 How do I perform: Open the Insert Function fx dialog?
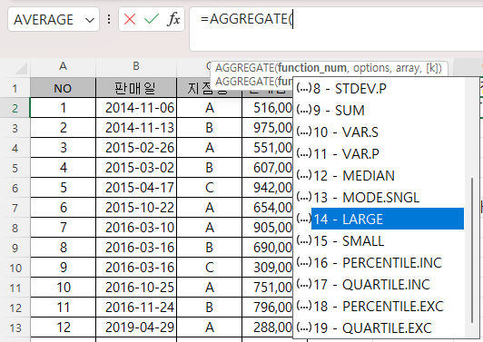click(x=173, y=19)
